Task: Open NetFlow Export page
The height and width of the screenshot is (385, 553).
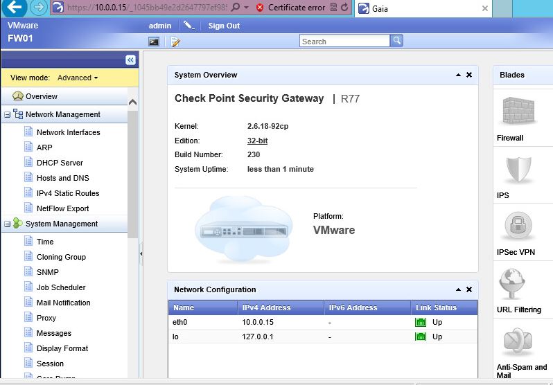Action: click(x=62, y=208)
